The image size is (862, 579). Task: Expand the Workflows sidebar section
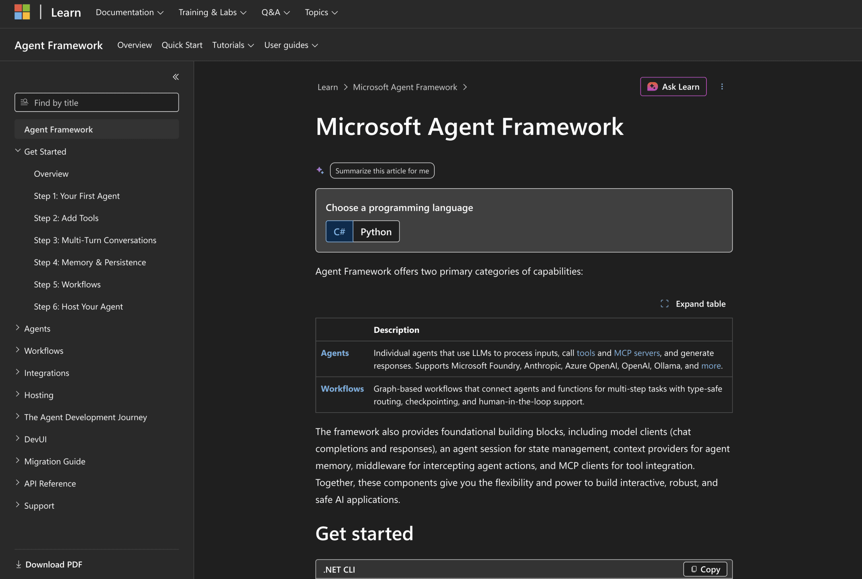tap(18, 350)
